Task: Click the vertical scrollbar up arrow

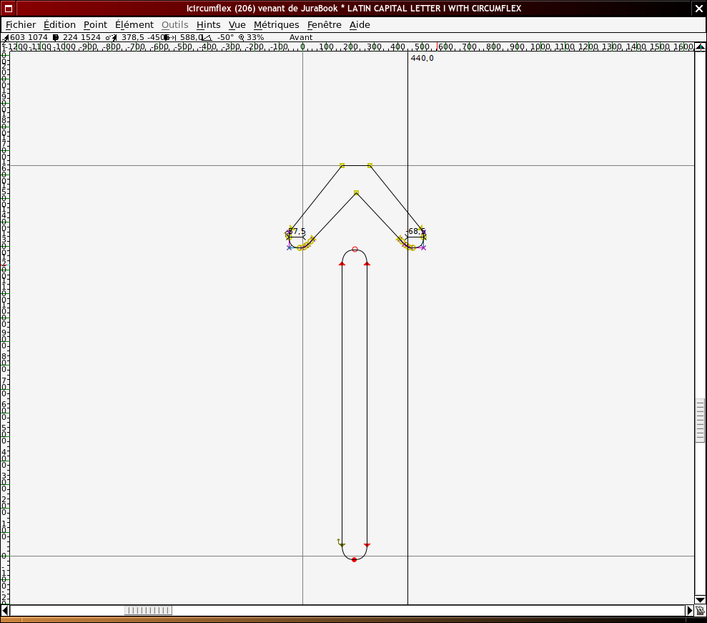Action: coord(701,46)
